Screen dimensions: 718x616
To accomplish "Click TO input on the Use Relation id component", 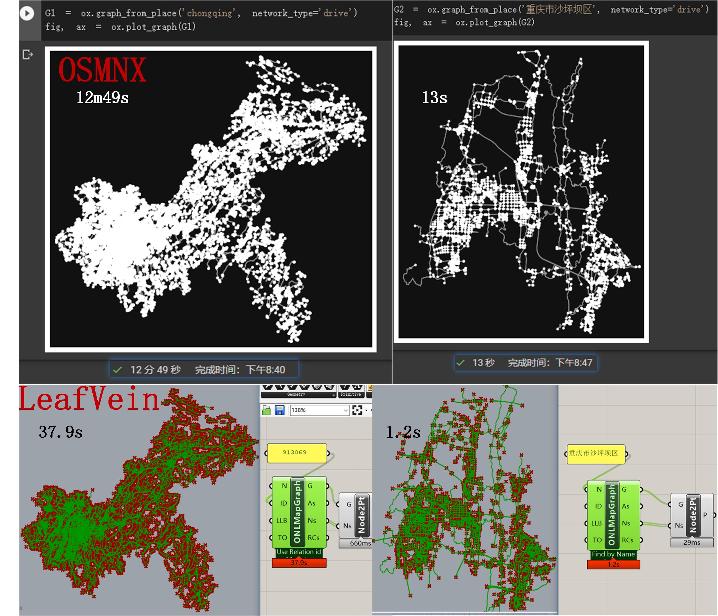I will pos(282,538).
